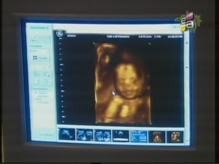Click the top-left icon in the tool grid
219x164 pixels.
36,74
